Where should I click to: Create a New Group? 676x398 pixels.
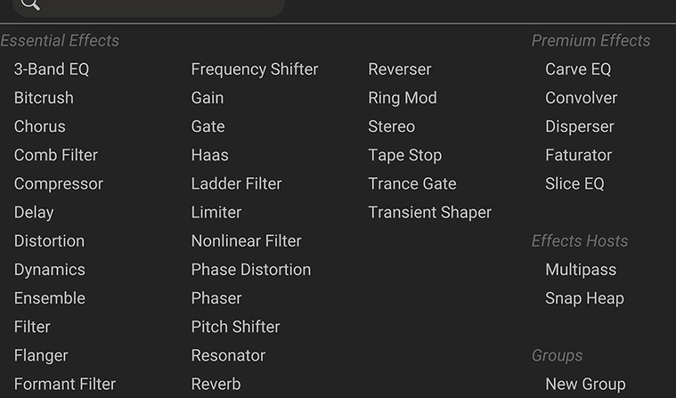(585, 384)
